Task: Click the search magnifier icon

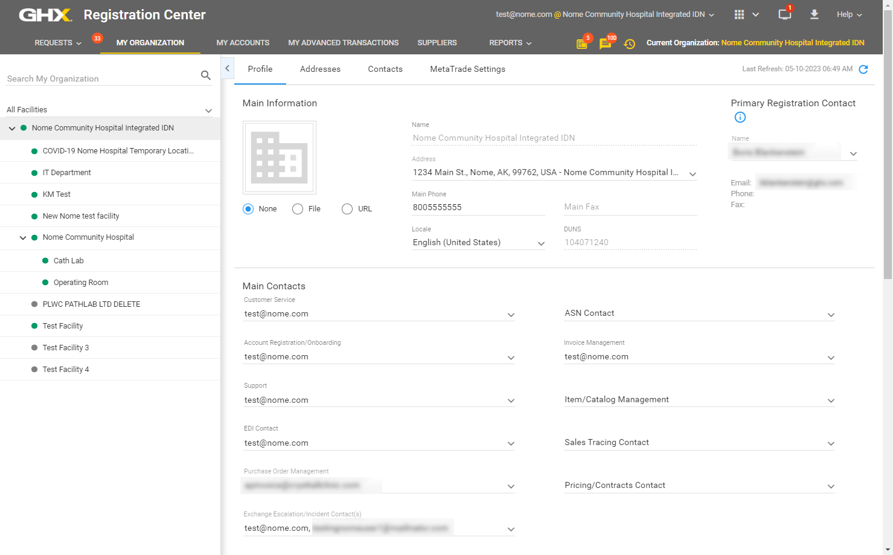Action: (x=206, y=75)
